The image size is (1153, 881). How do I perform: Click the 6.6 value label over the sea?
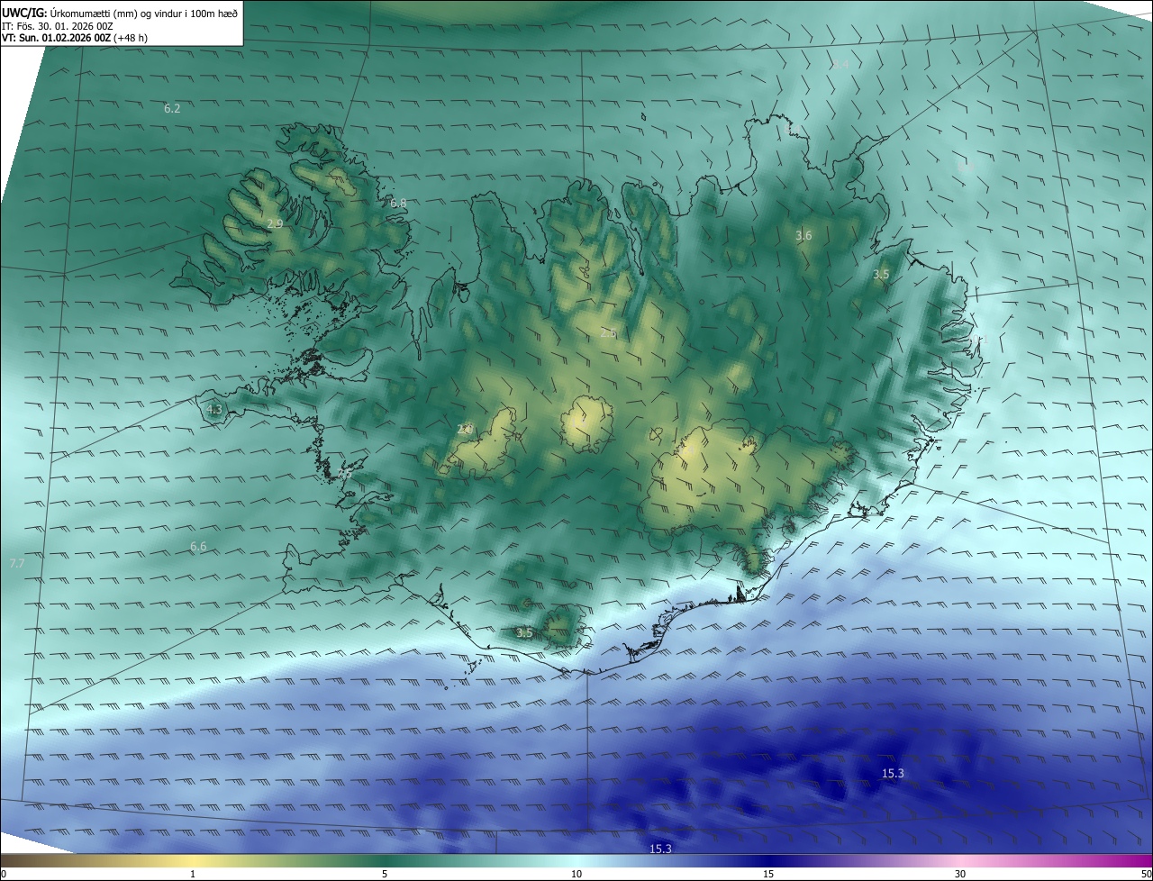pyautogui.click(x=198, y=546)
